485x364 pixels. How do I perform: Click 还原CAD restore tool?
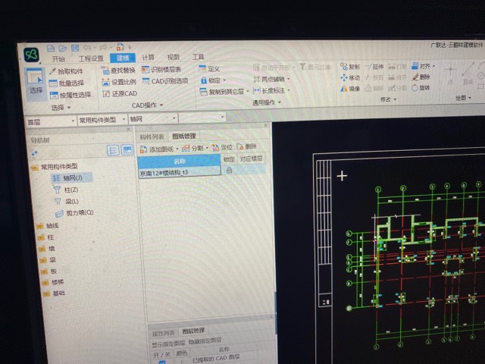tap(120, 93)
